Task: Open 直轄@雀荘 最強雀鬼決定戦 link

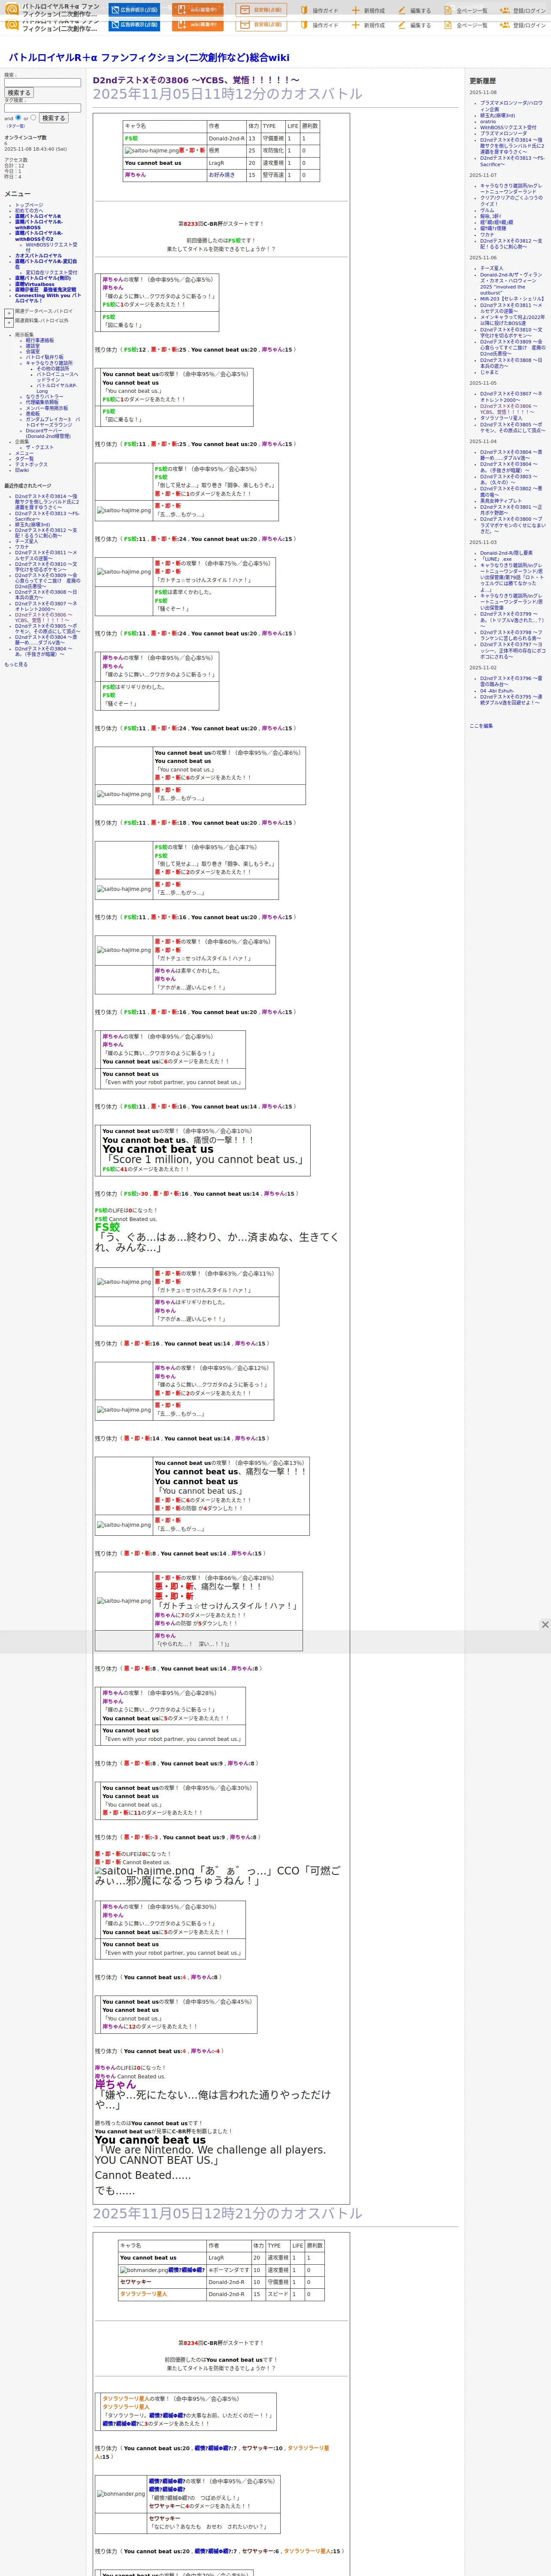Action: (x=45, y=290)
